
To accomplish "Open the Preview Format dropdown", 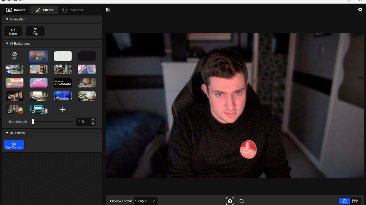I will [146, 201].
